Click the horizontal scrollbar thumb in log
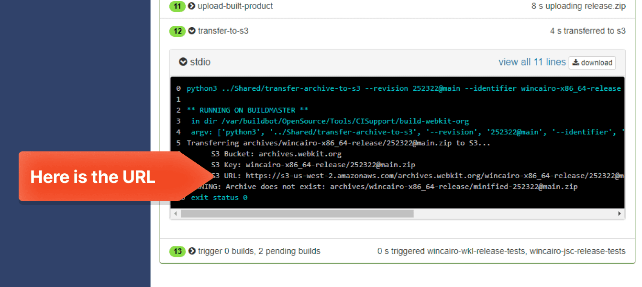642x287 pixels. click(x=297, y=213)
